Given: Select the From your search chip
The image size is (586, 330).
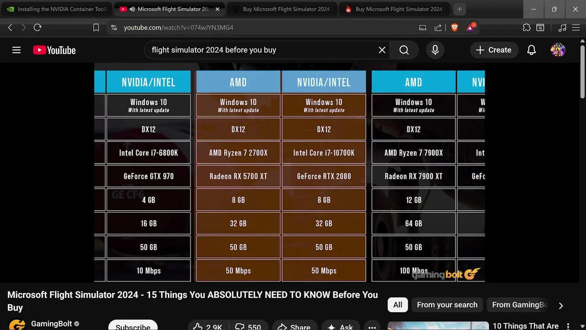Looking at the screenshot, I should point(447,305).
